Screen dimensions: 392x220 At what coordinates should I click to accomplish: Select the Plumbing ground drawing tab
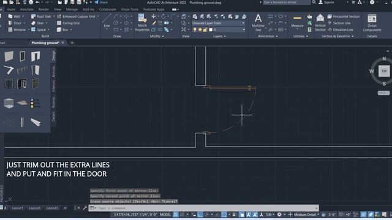(x=45, y=43)
